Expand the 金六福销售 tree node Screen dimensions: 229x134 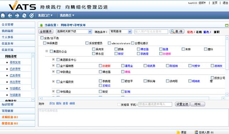54,65
